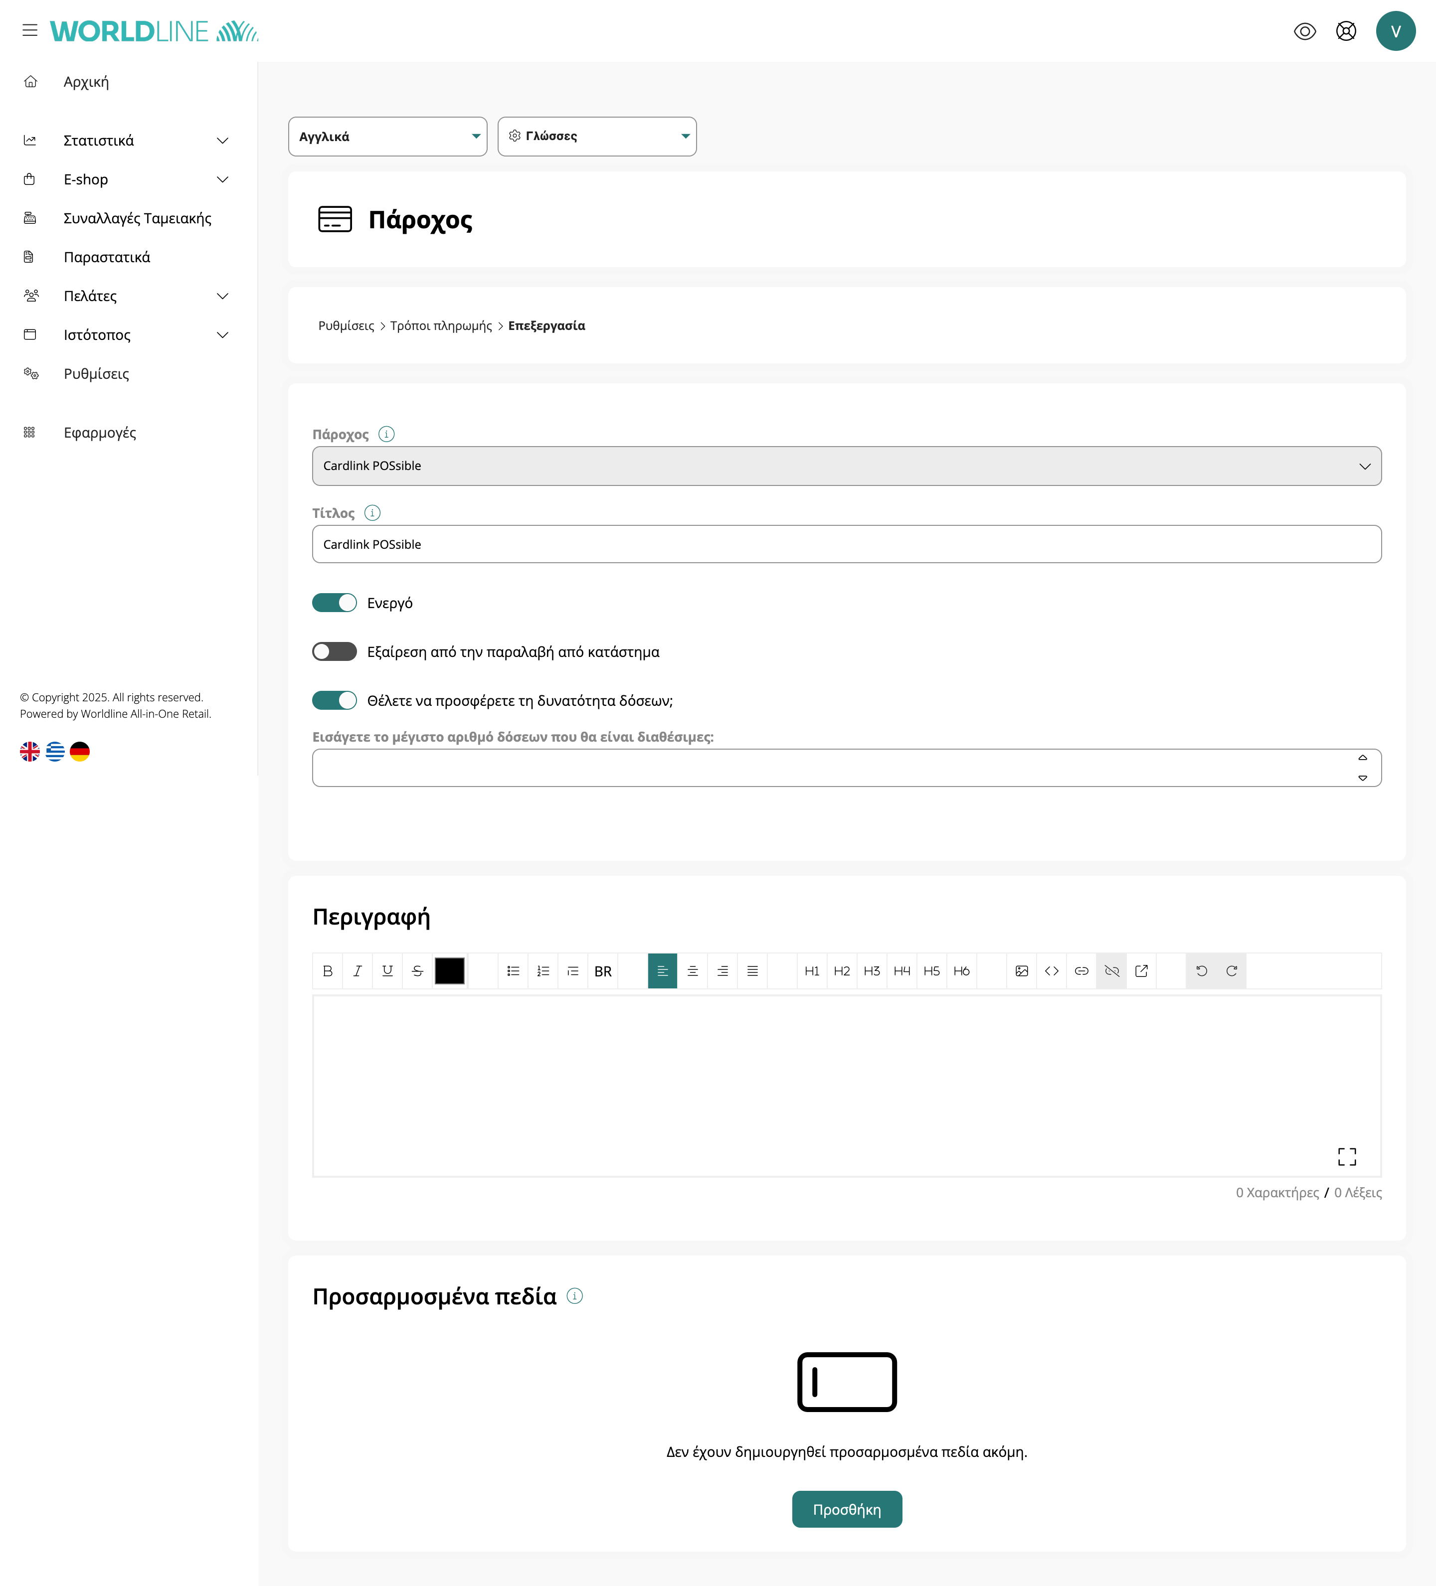Expand editor to fullscreen
This screenshot has width=1436, height=1586.
pyautogui.click(x=1346, y=1156)
